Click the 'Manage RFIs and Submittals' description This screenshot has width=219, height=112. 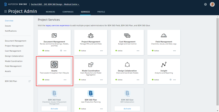[x=91, y=44]
